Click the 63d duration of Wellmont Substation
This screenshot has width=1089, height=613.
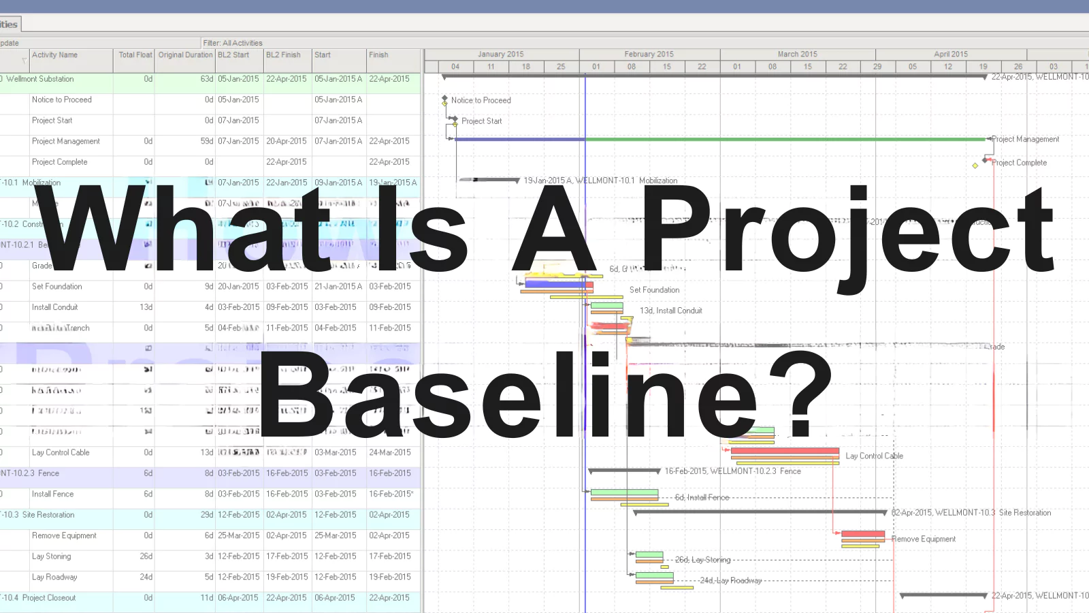coord(207,79)
